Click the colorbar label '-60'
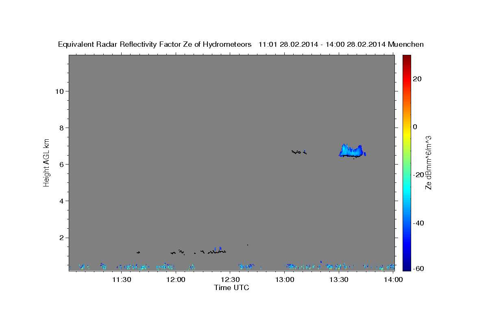Viewport: 488px width, 325px height. [x=418, y=269]
